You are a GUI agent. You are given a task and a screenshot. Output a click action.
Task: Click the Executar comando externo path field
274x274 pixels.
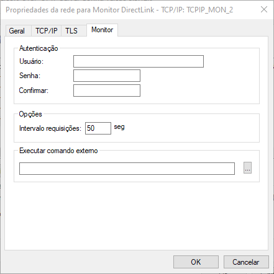coord(127,169)
